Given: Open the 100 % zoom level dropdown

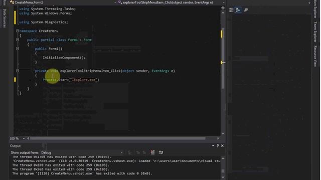Looking at the screenshot, I should pyautogui.click(x=24, y=138).
